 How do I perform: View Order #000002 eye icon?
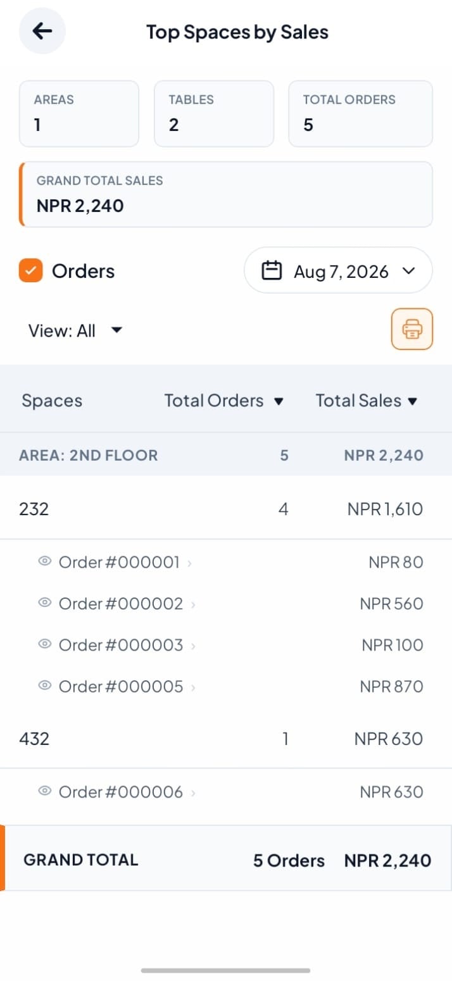pos(44,603)
